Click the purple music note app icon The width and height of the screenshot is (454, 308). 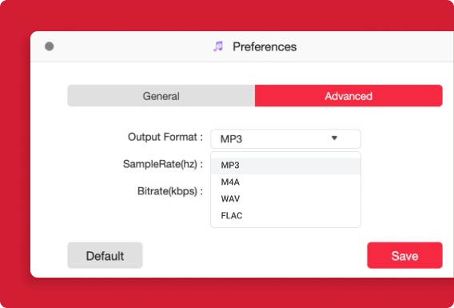point(218,46)
